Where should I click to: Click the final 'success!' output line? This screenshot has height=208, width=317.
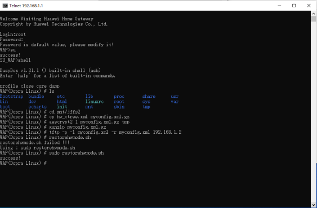[x=10, y=158]
